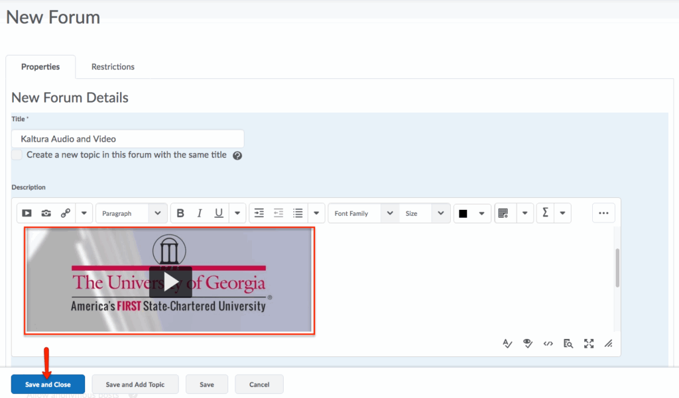Run spellcheck in the description editor

(507, 343)
